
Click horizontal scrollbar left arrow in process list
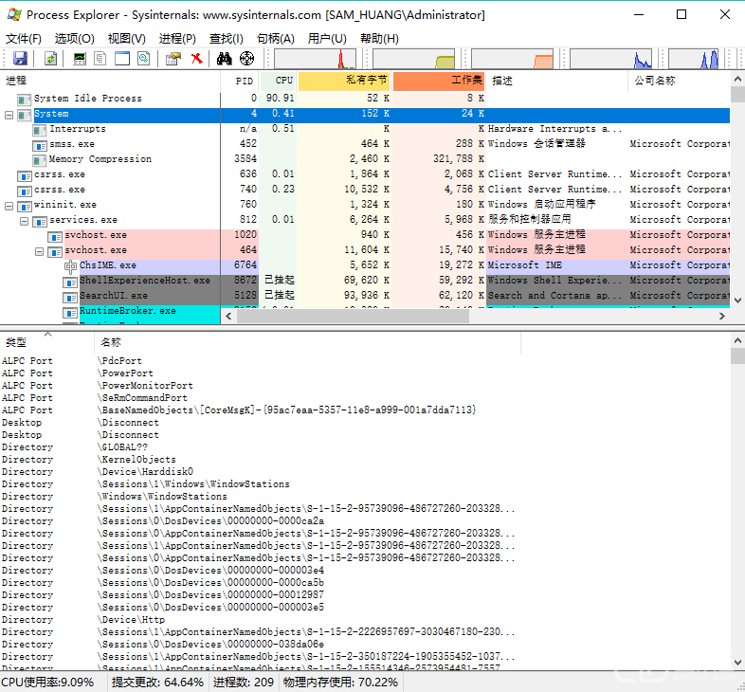229,316
